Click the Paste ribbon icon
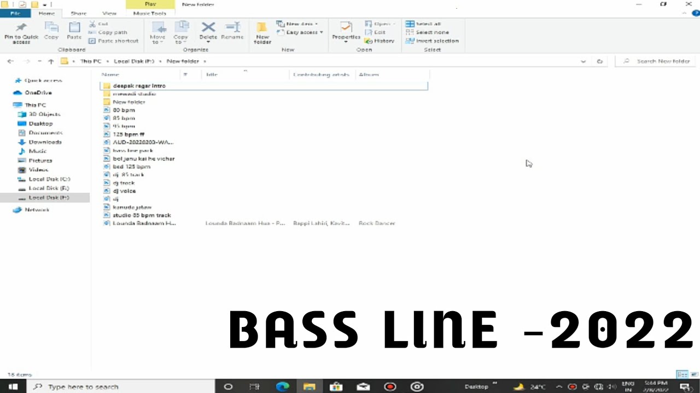Image resolution: width=700 pixels, height=393 pixels. pos(74,27)
